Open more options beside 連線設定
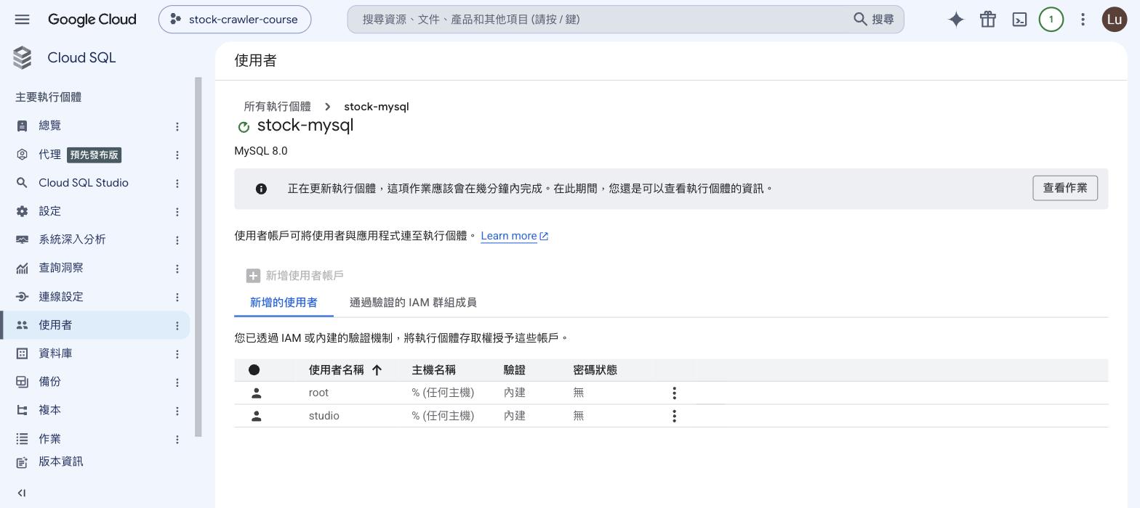Image resolution: width=1140 pixels, height=508 pixels. point(177,297)
